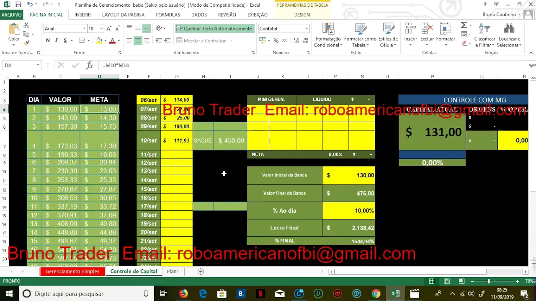Click the AutoSum sigma icon
536x301 pixels.
coord(464,26)
